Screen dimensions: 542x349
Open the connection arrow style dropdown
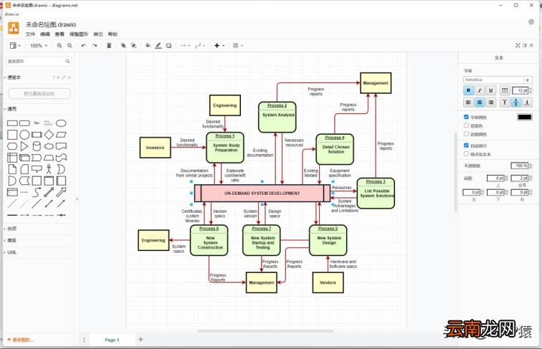click(x=185, y=46)
